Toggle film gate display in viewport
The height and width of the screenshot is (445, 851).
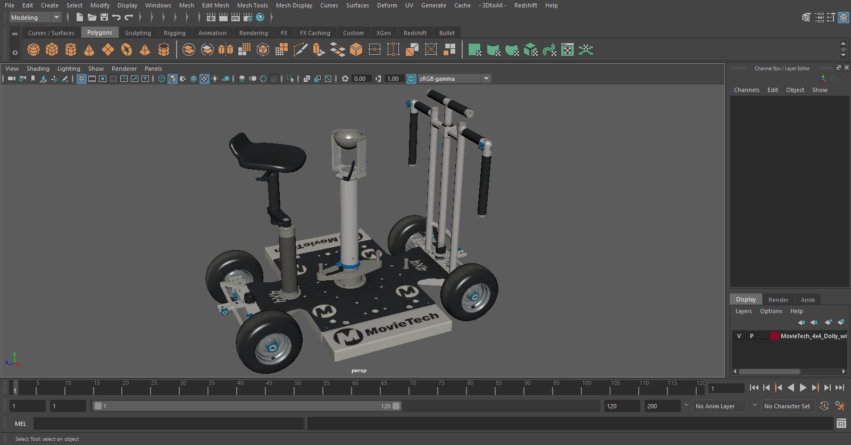tap(92, 79)
